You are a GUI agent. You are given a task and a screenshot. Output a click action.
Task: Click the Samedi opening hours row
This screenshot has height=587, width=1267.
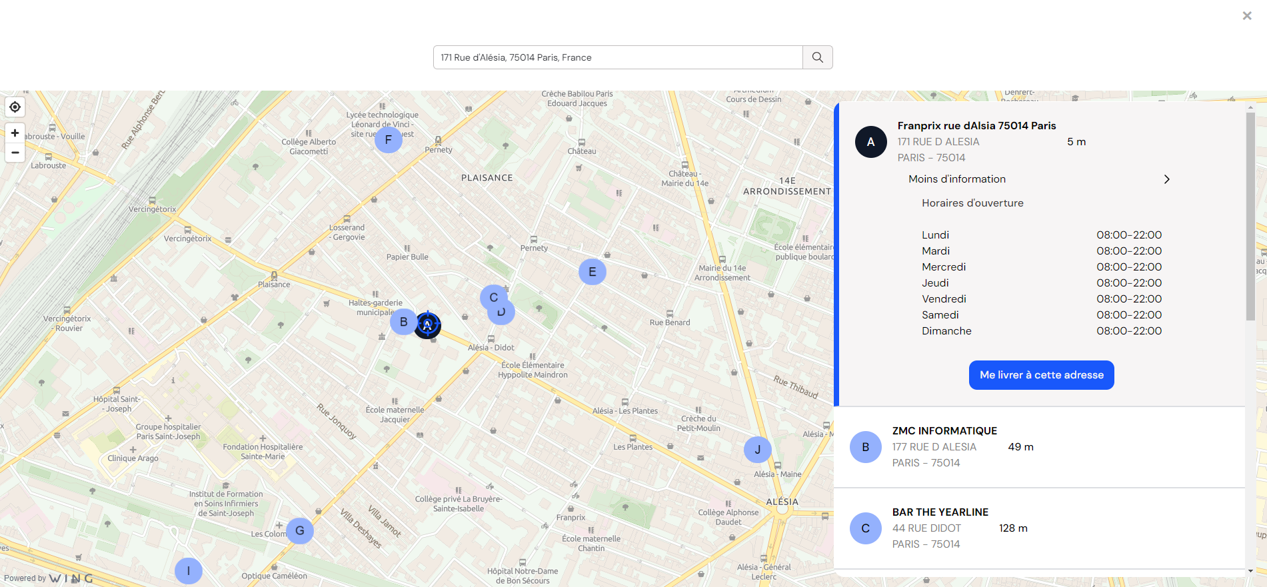(1042, 315)
